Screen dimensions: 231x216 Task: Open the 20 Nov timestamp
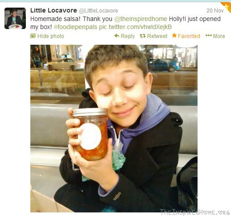point(215,11)
